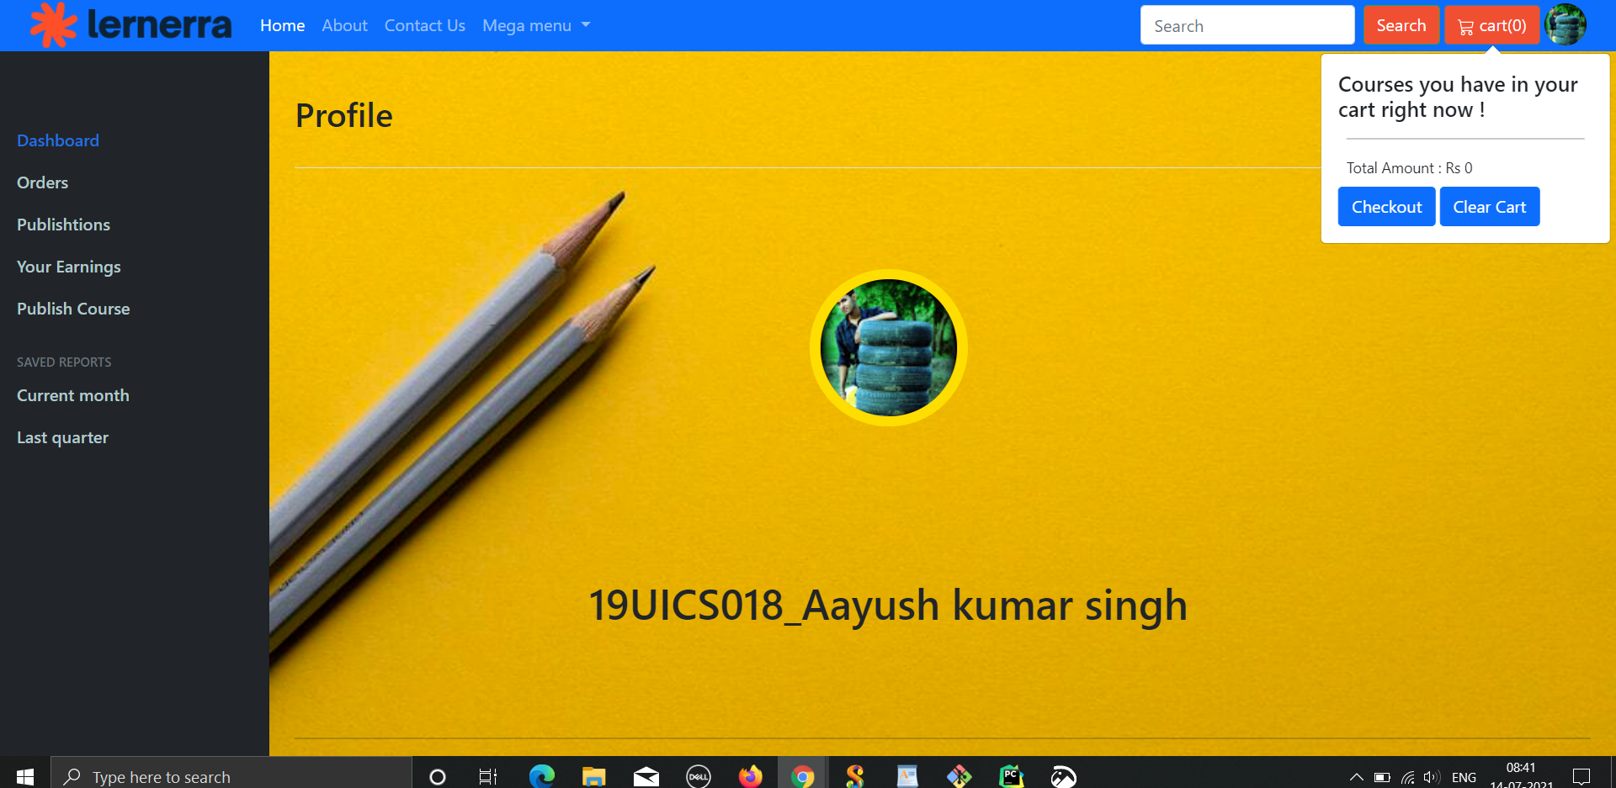Image resolution: width=1616 pixels, height=788 pixels.
Task: Open Orders from the sidebar
Action: pyautogui.click(x=42, y=182)
